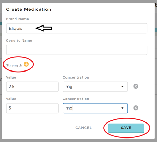The height and width of the screenshot is (142, 157).
Task: Add another strength row with plus icon
Action: coord(26,64)
